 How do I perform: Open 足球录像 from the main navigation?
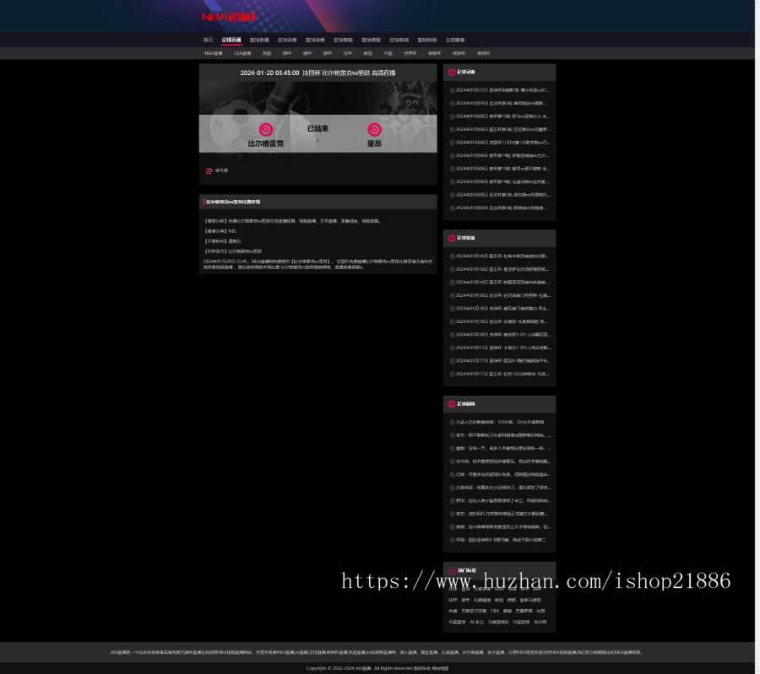[287, 40]
